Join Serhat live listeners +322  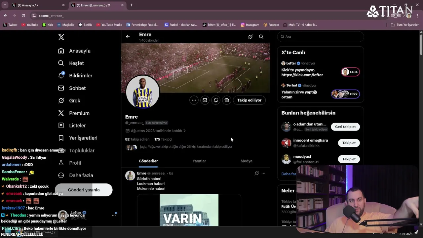(x=345, y=94)
